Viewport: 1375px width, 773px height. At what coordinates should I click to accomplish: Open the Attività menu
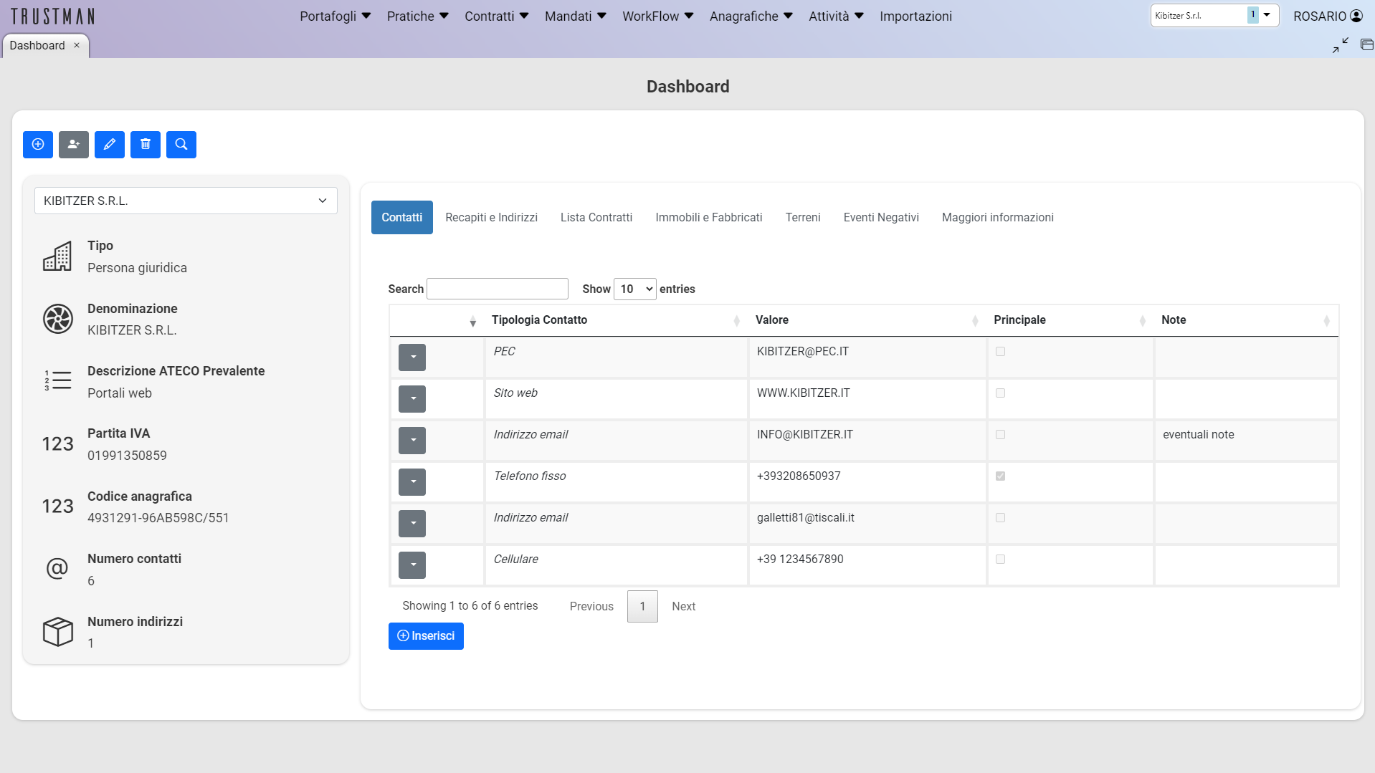coord(836,16)
